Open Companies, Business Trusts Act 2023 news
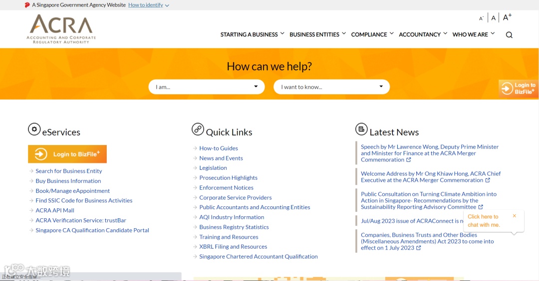This screenshot has width=539, height=281. pyautogui.click(x=427, y=241)
